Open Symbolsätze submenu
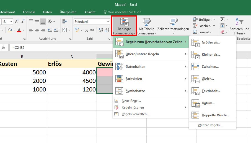This screenshot has width=251, height=143. pos(151,91)
